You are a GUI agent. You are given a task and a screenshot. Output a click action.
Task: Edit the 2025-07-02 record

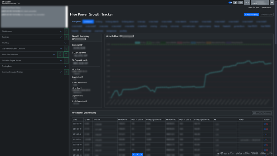265,134
